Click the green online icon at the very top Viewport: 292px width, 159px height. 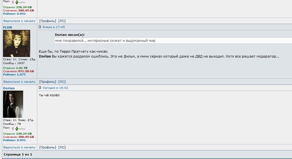tap(17, 2)
